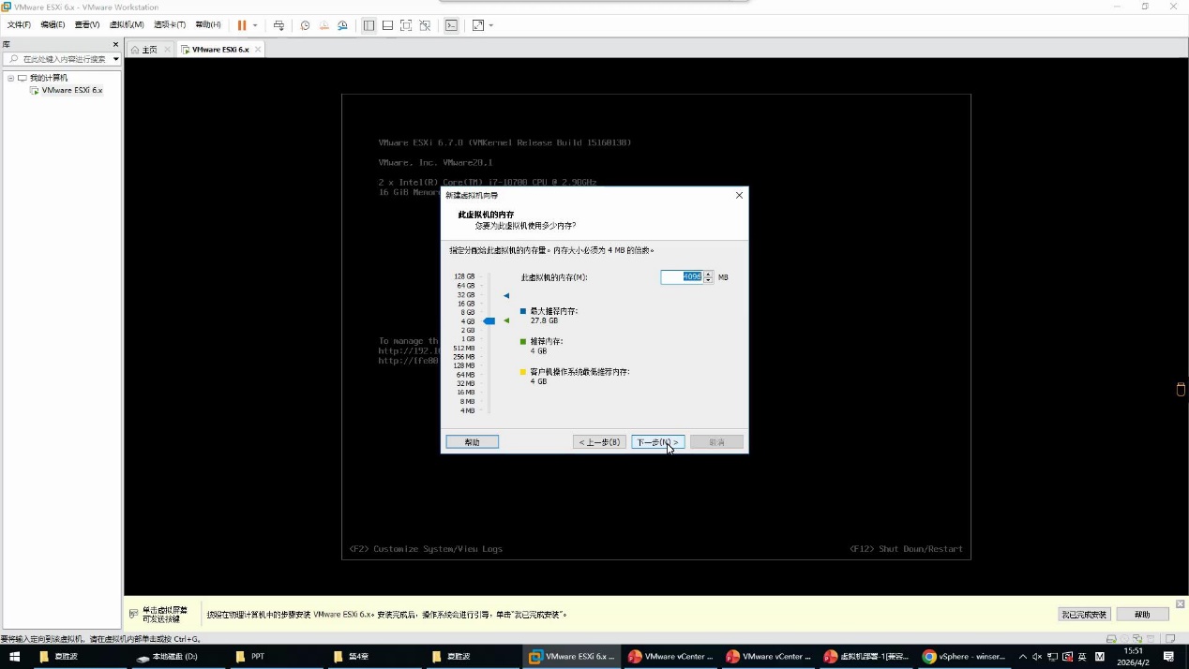This screenshot has height=669, width=1189.
Task: Open the library search dropdown arrow
Action: coord(115,59)
